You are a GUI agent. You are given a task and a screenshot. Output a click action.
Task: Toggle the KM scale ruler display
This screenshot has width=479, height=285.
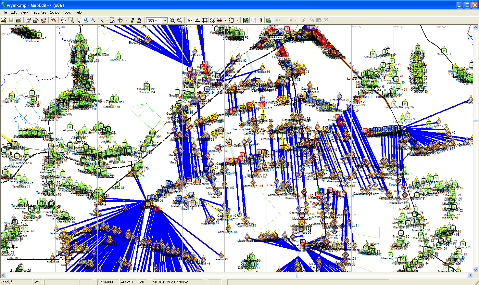[x=197, y=20]
